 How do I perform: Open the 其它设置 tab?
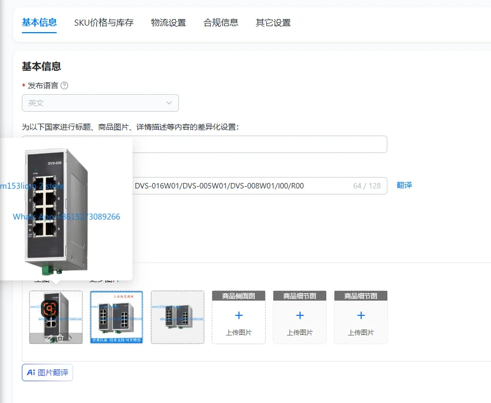click(x=273, y=22)
